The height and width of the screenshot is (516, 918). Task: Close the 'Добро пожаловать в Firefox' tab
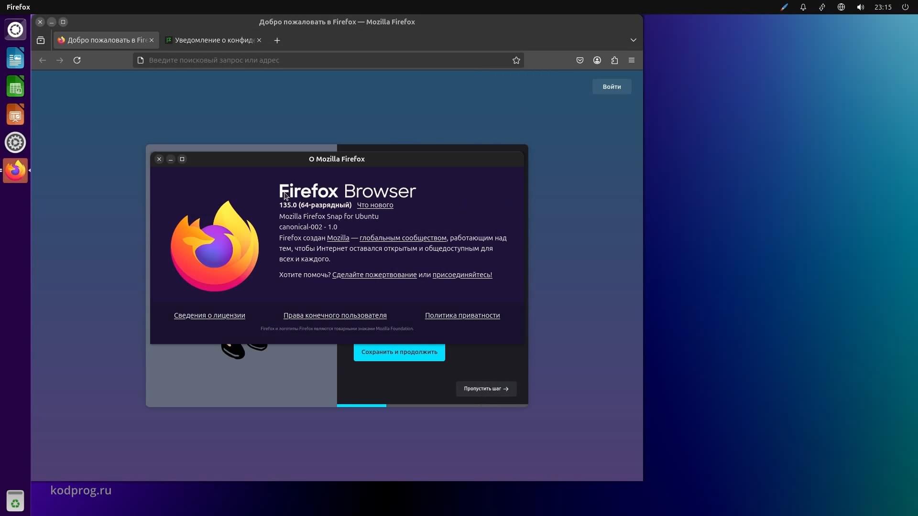pyautogui.click(x=152, y=40)
